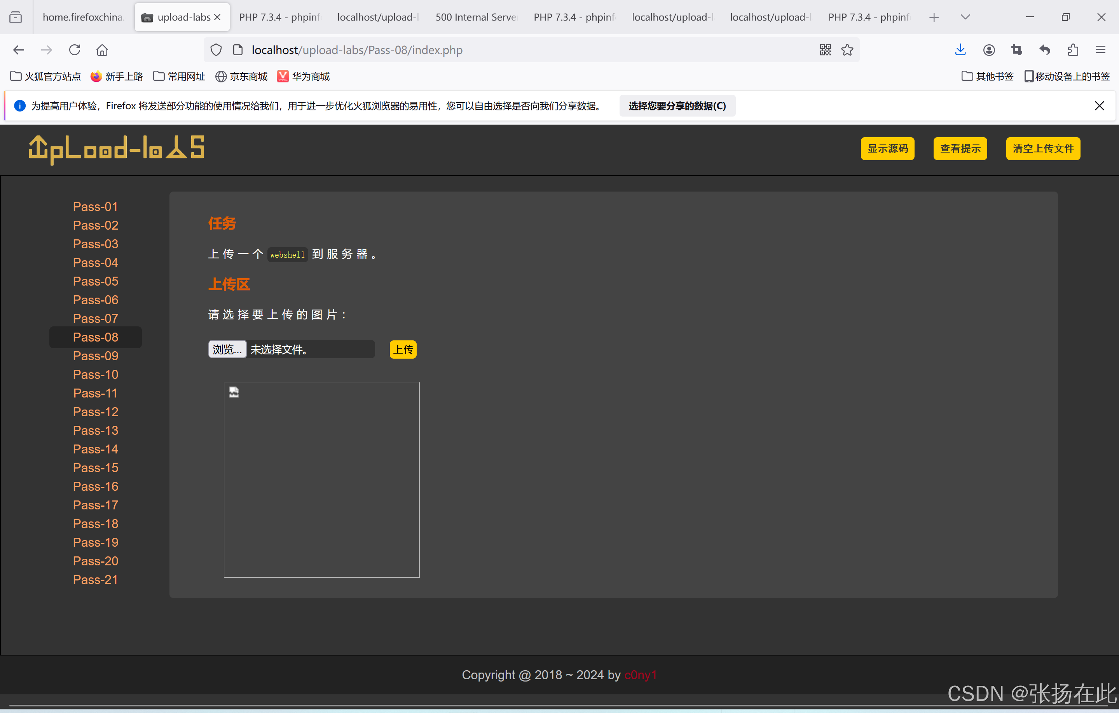Navigate back to the previous page
1119x713 pixels.
[x=19, y=50]
